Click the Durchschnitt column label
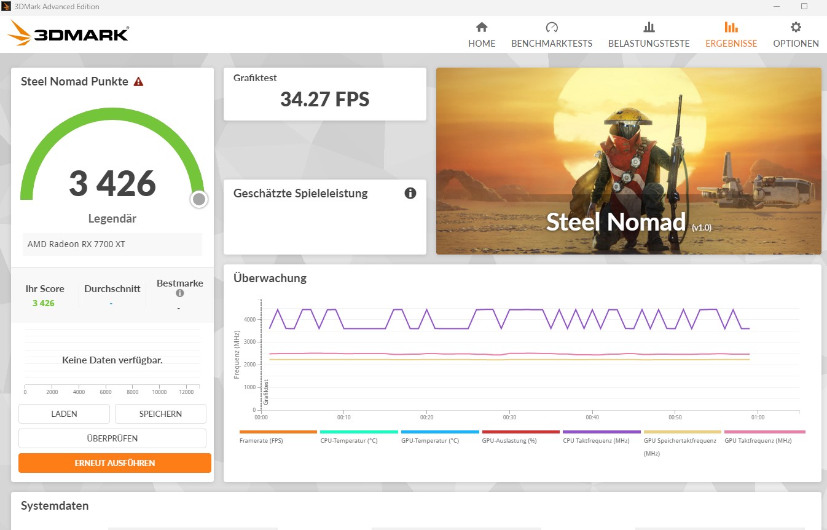The image size is (827, 530). click(112, 288)
